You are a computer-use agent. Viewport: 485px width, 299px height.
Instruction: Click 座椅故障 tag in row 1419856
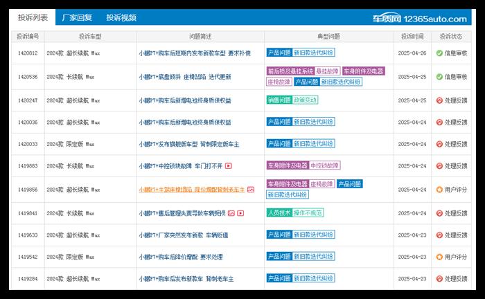321,184
